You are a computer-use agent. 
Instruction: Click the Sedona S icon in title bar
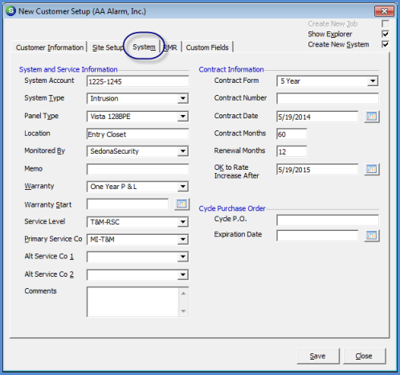coord(11,11)
